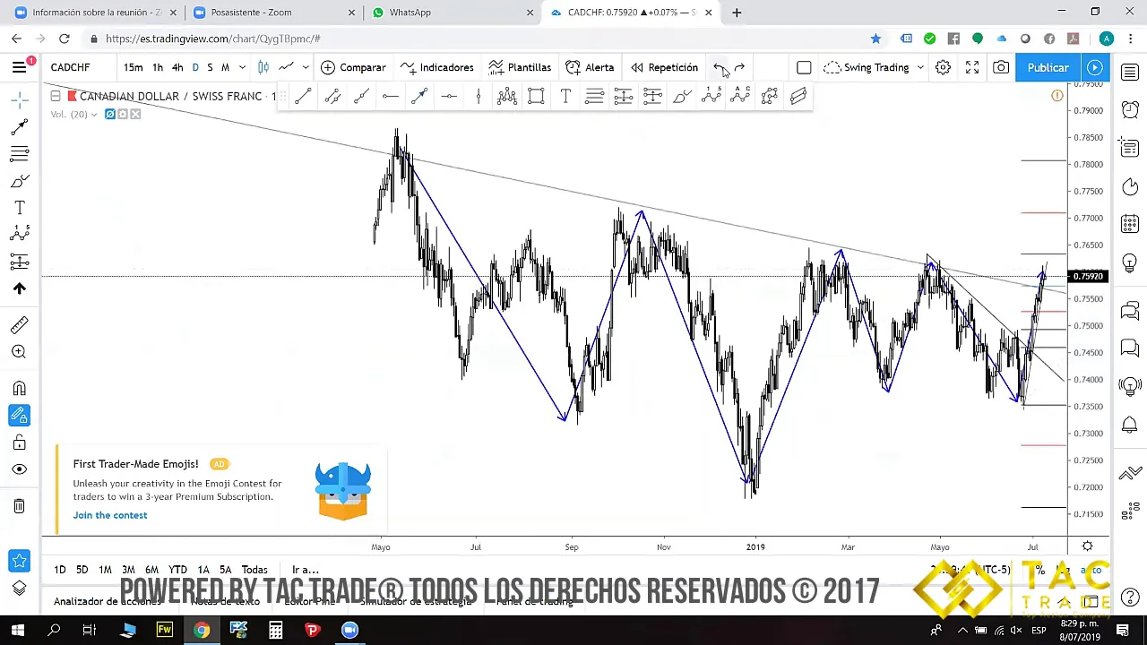Select the YTD date range
Screen dimensions: 1147x645
(x=177, y=570)
